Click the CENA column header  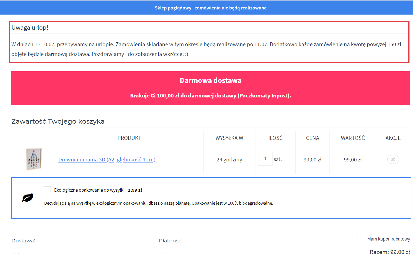click(x=312, y=138)
